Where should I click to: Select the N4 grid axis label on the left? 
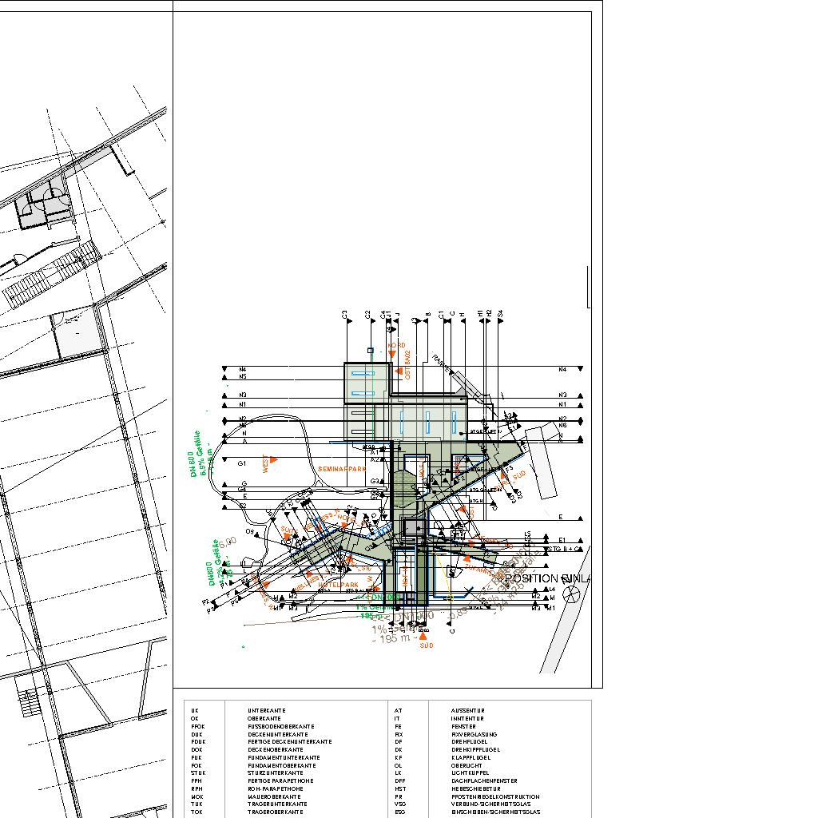click(x=242, y=370)
